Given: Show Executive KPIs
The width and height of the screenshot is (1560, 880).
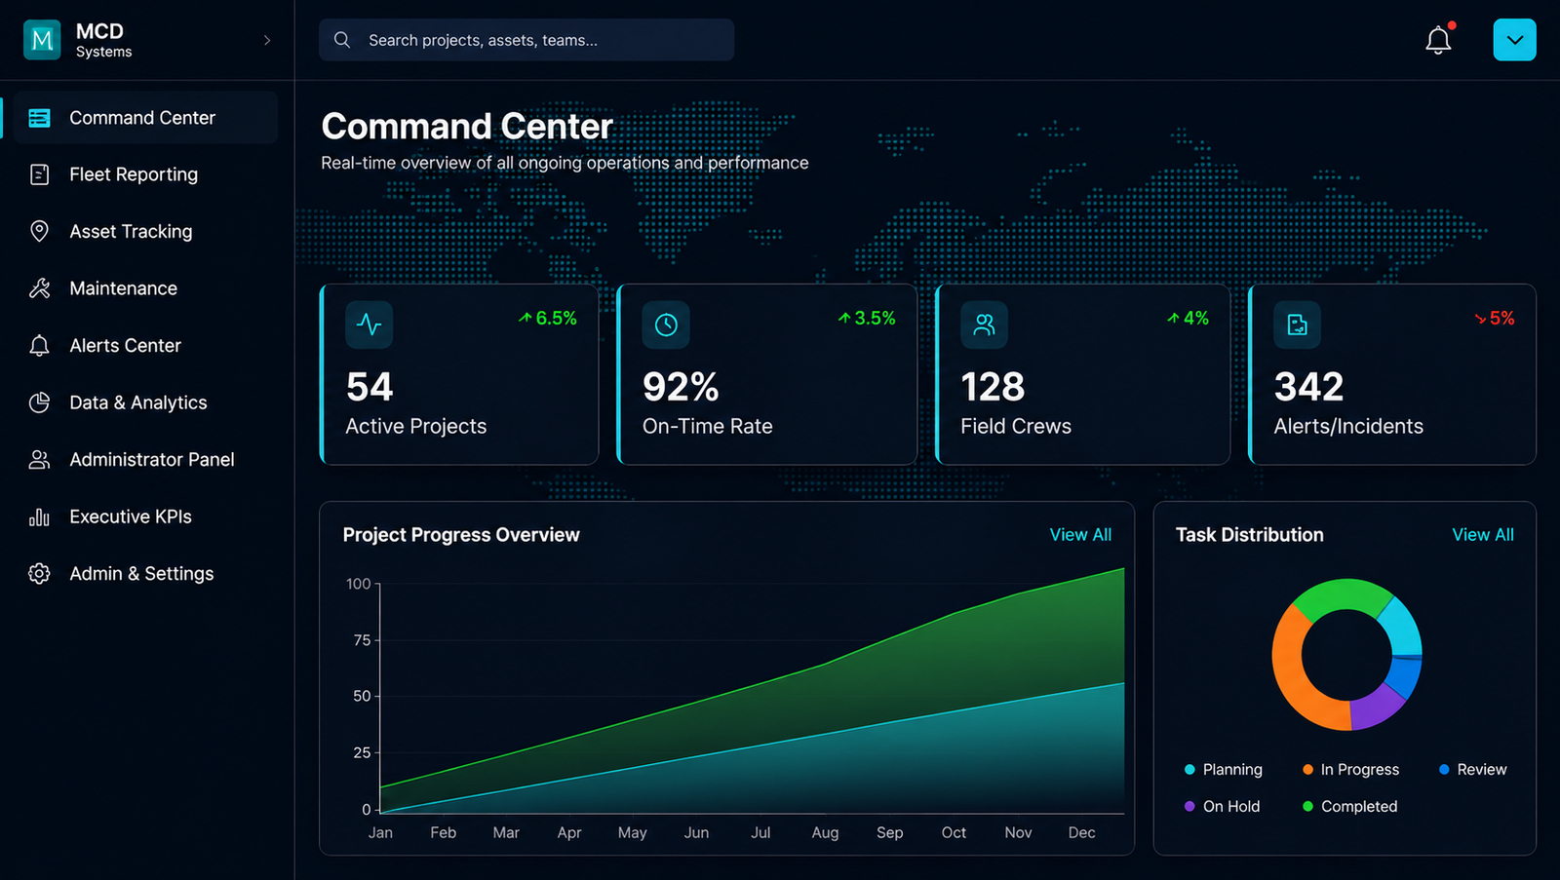Looking at the screenshot, I should (x=145, y=517).
